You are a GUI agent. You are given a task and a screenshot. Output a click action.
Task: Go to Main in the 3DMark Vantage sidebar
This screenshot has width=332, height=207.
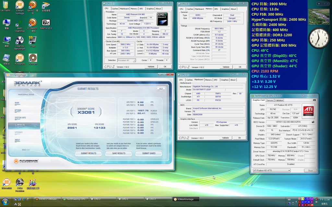[17, 103]
